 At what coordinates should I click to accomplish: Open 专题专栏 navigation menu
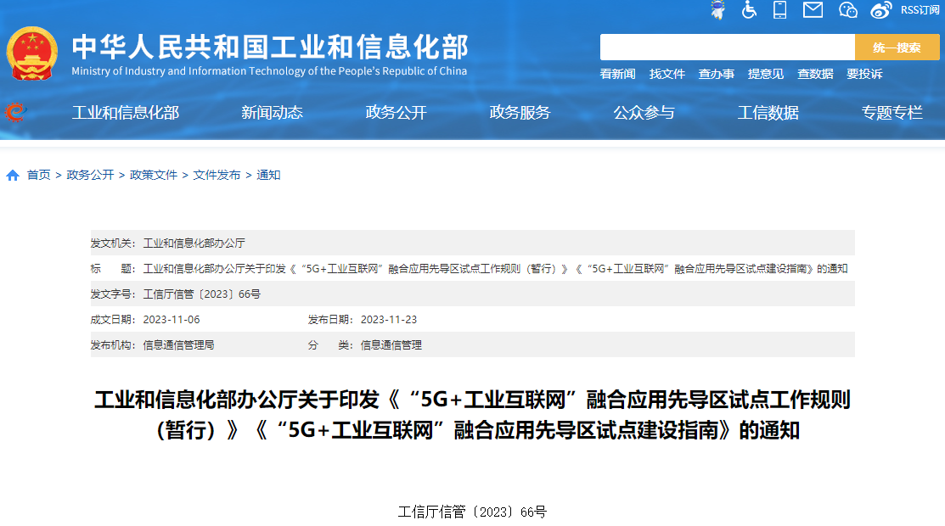coord(892,113)
